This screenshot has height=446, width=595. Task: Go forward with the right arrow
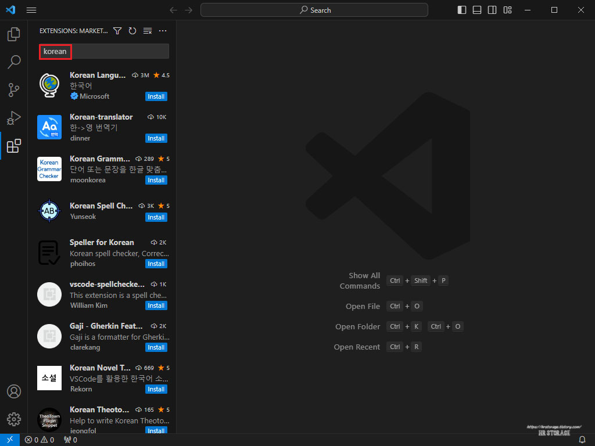[189, 10]
